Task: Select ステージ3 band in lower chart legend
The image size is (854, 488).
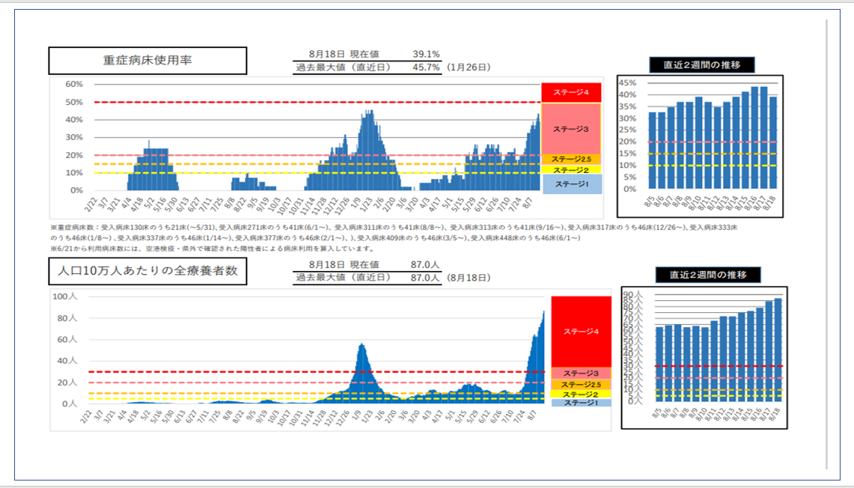Action: pos(581,373)
